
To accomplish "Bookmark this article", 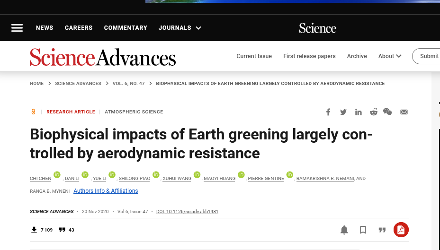I will pyautogui.click(x=363, y=230).
